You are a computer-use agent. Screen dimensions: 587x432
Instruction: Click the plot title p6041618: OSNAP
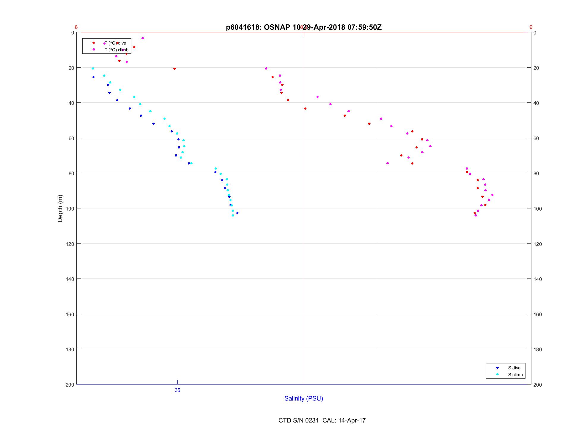click(304, 27)
